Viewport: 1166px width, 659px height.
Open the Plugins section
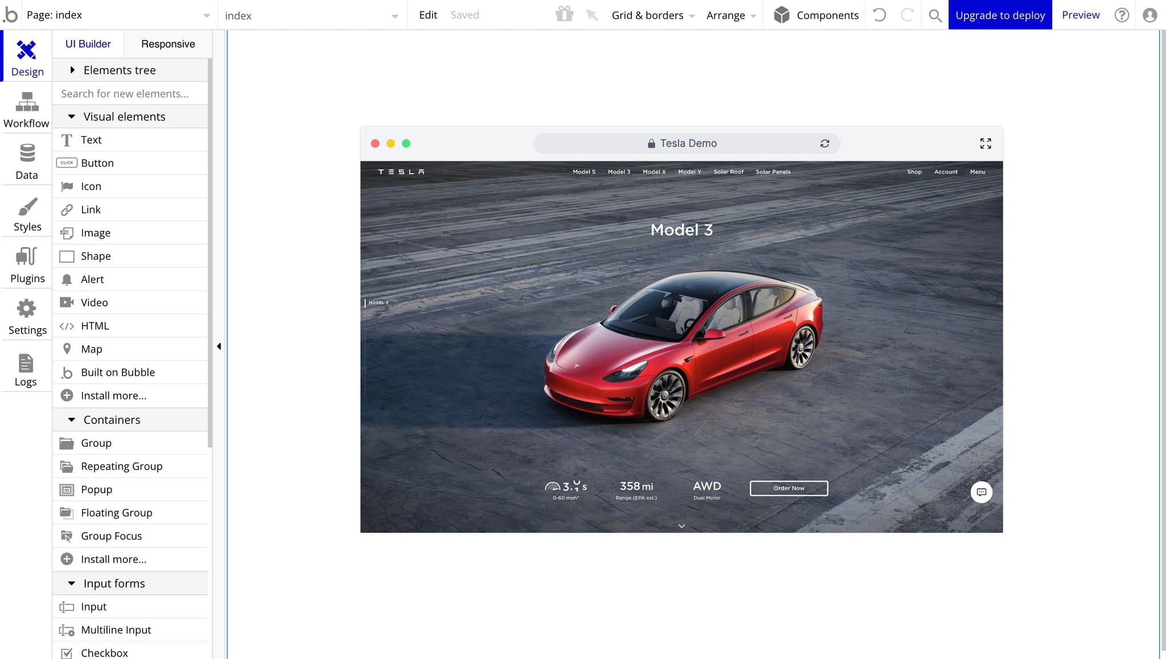(27, 265)
